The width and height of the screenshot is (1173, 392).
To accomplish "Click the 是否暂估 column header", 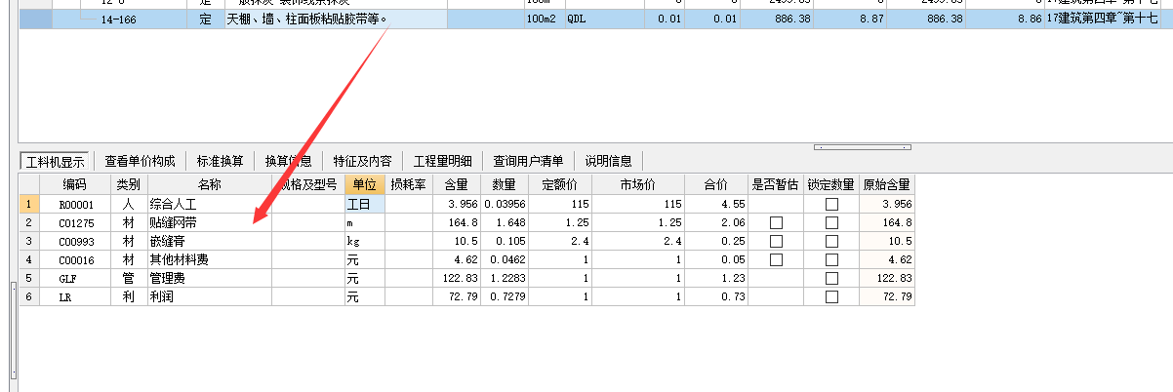I will point(776,184).
